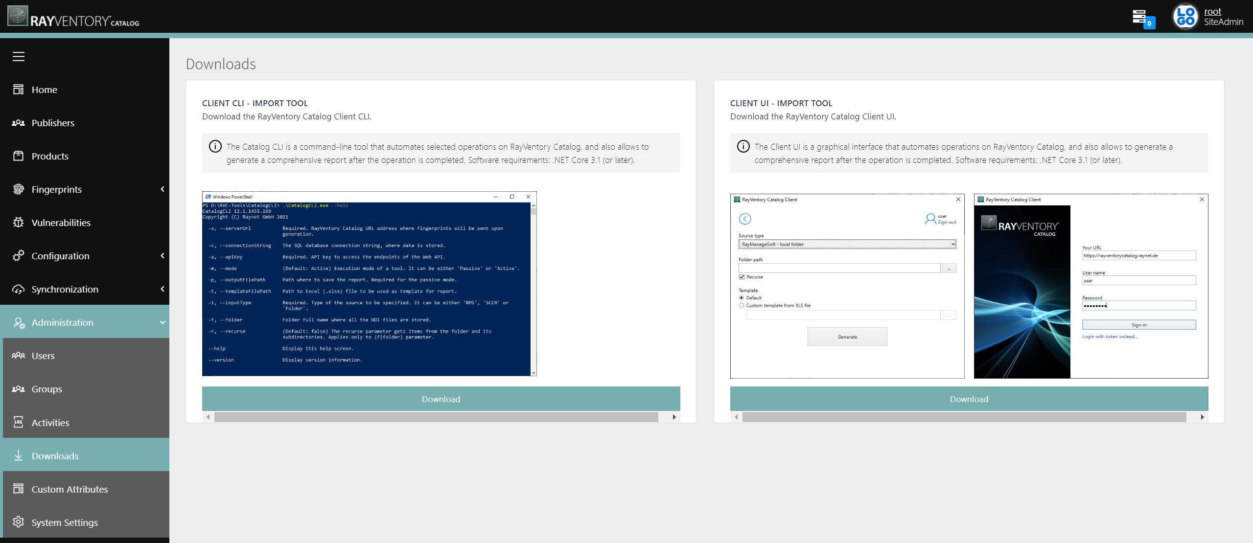Click the info icon in CLI description
The width and height of the screenshot is (1253, 543).
point(215,146)
